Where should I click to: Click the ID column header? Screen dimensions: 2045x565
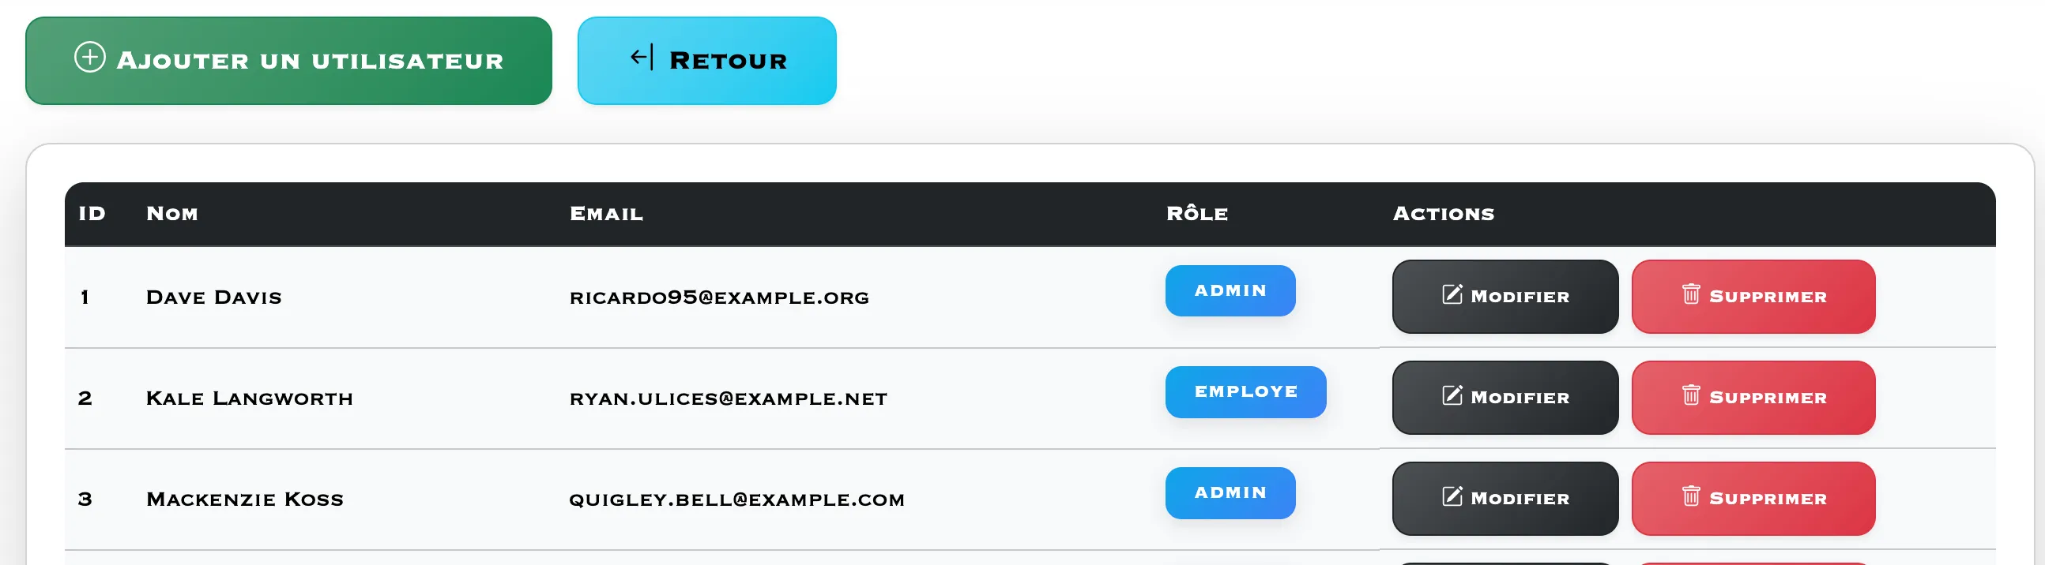(92, 214)
